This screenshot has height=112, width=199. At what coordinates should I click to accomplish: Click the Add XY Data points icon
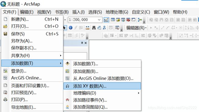tap(67, 86)
